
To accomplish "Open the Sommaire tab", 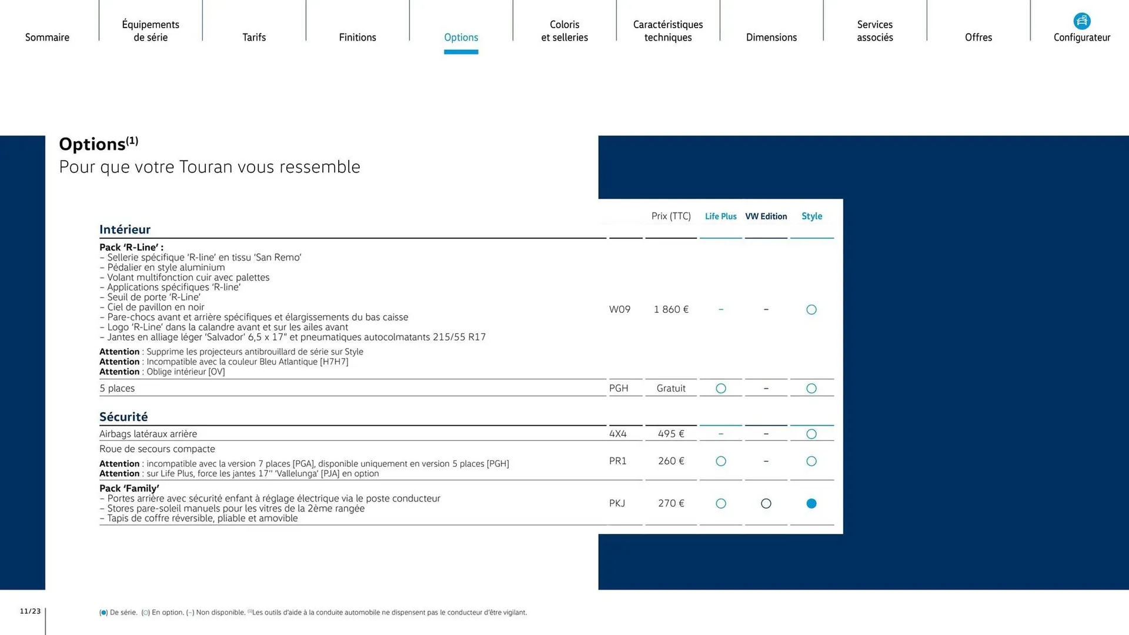I will 47,37.
